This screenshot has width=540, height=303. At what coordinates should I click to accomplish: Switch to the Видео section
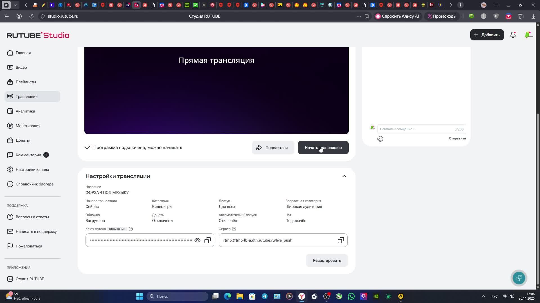pyautogui.click(x=21, y=67)
